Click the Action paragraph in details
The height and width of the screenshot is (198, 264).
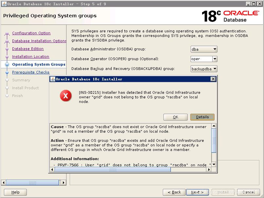(x=127, y=145)
